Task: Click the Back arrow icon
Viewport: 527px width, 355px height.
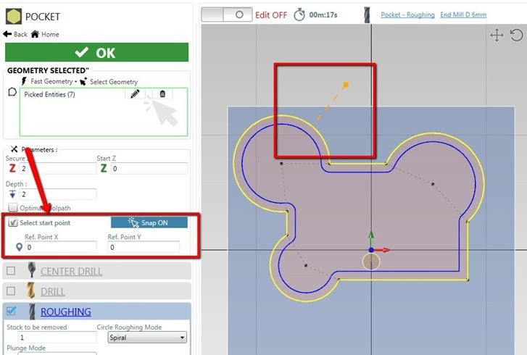Action: click(8, 34)
